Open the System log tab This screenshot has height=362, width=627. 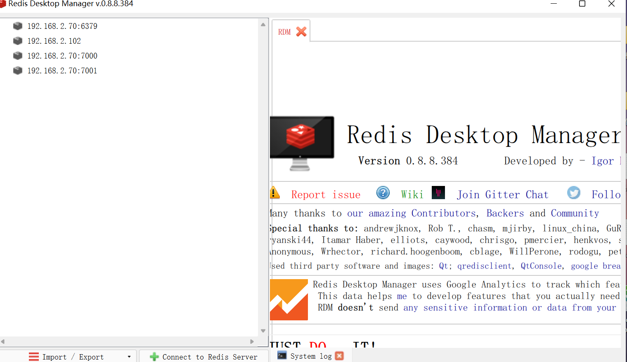tap(311, 356)
